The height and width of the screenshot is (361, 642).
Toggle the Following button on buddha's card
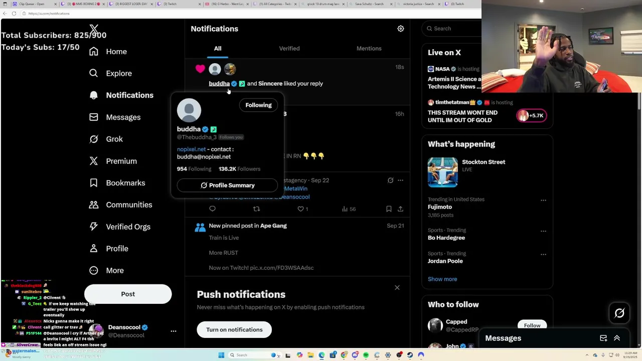pyautogui.click(x=258, y=105)
